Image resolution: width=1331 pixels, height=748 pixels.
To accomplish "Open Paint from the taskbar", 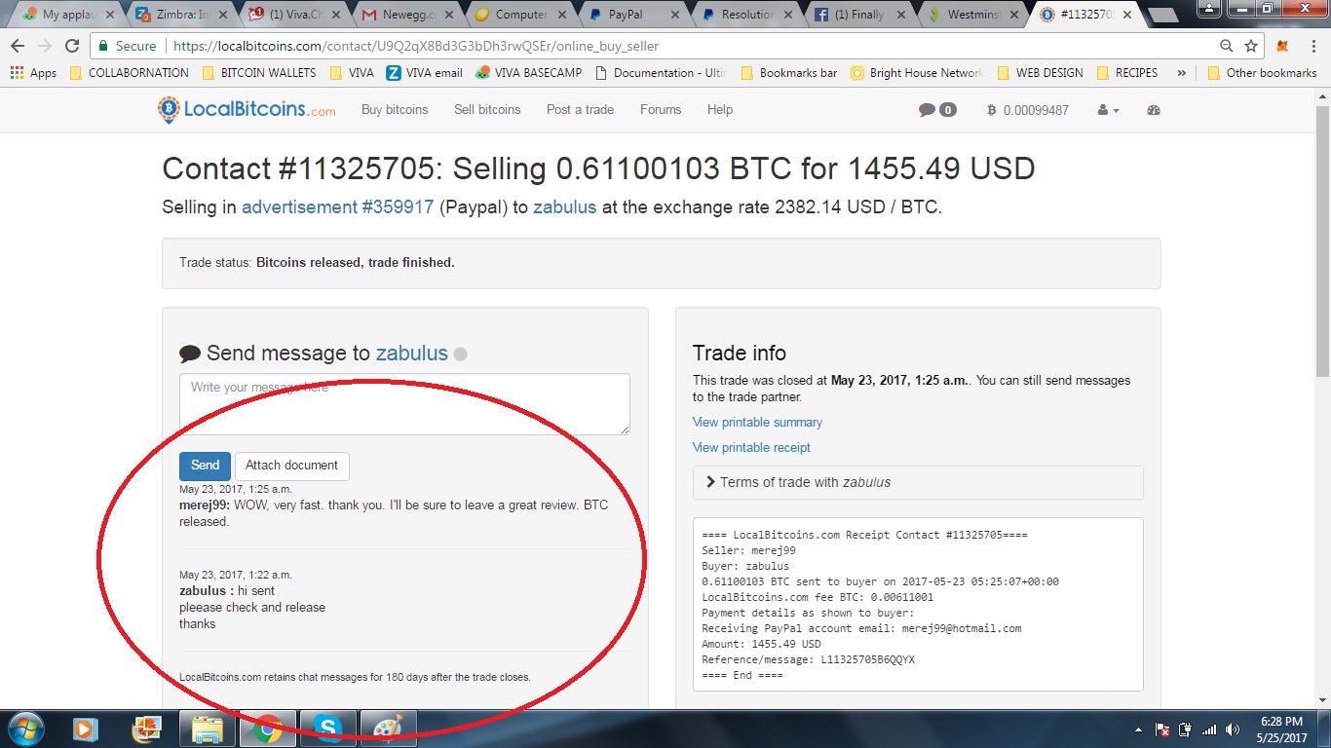I will click(x=388, y=729).
